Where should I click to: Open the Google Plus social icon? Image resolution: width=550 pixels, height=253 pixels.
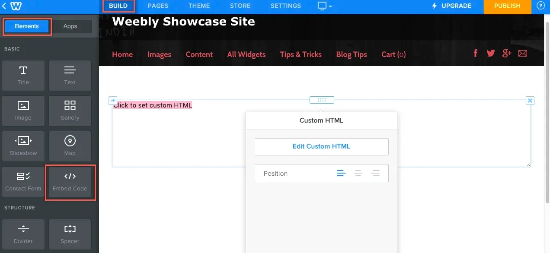pyautogui.click(x=507, y=53)
